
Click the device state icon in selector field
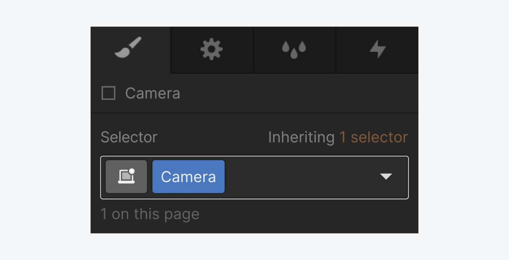(126, 177)
